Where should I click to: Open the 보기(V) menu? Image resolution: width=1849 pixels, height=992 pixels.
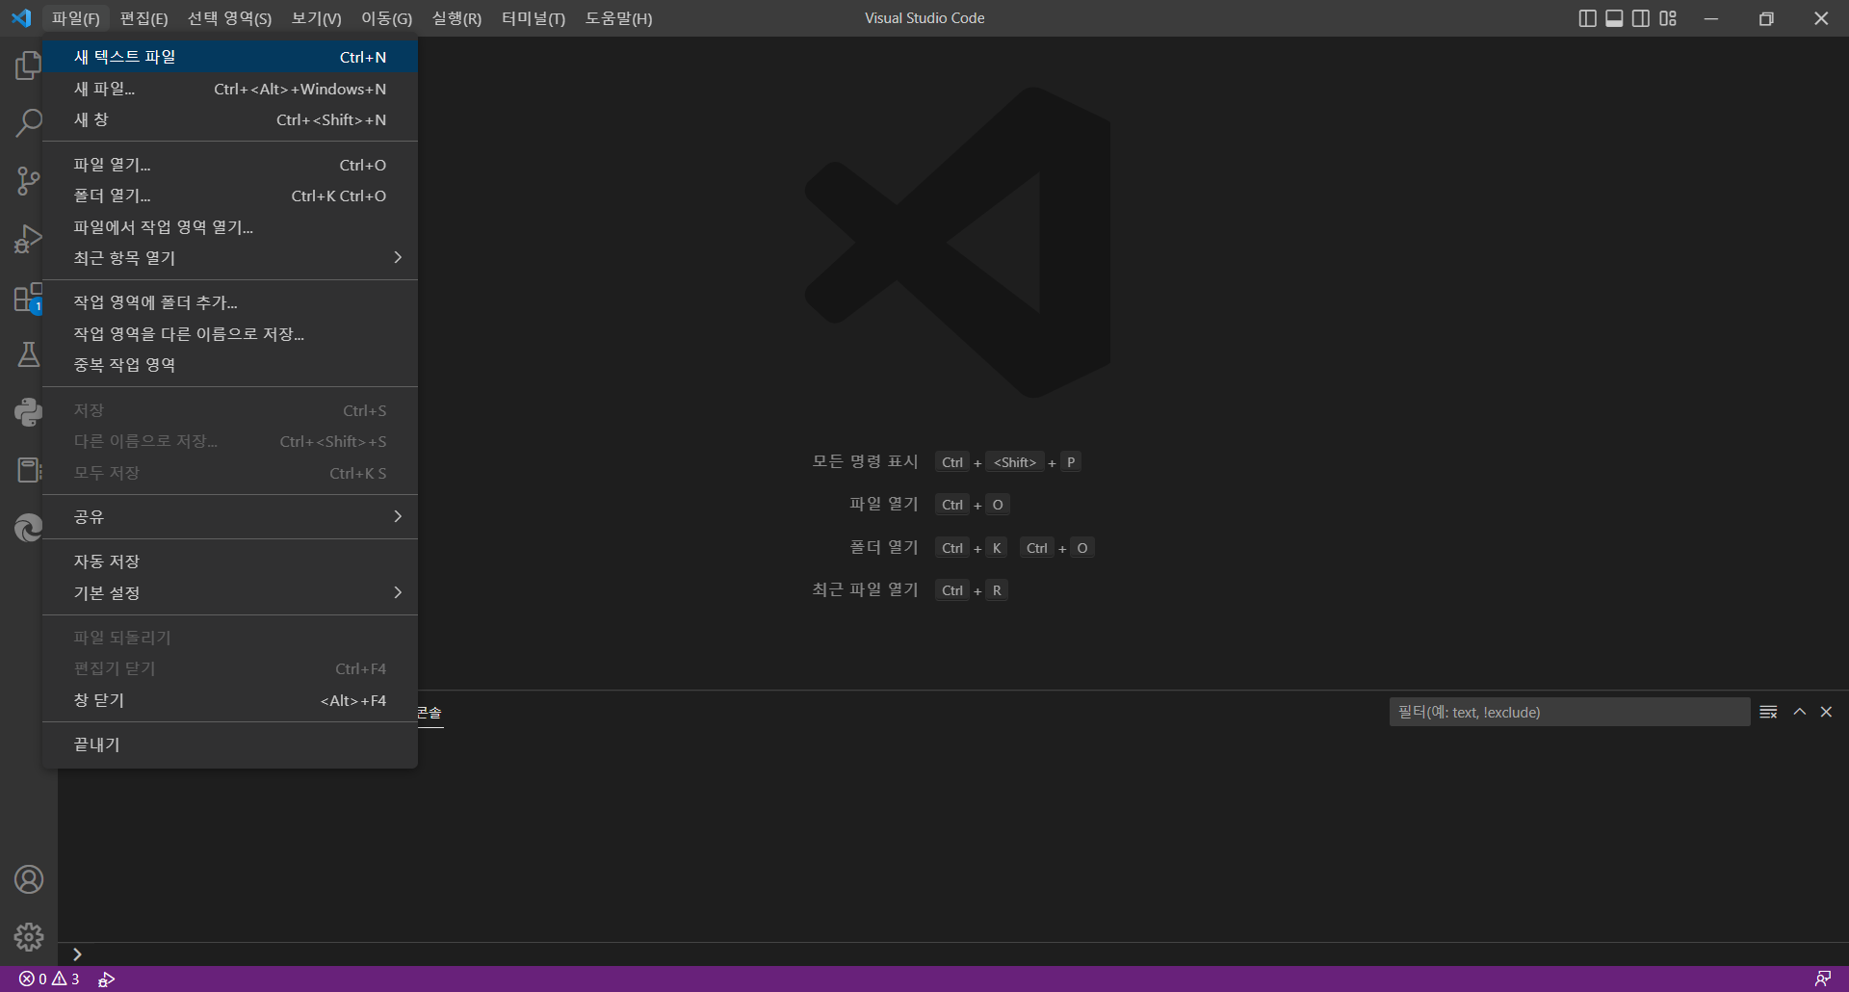pyautogui.click(x=316, y=18)
